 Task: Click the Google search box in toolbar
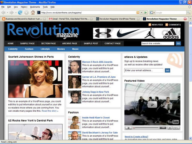point(171,12)
